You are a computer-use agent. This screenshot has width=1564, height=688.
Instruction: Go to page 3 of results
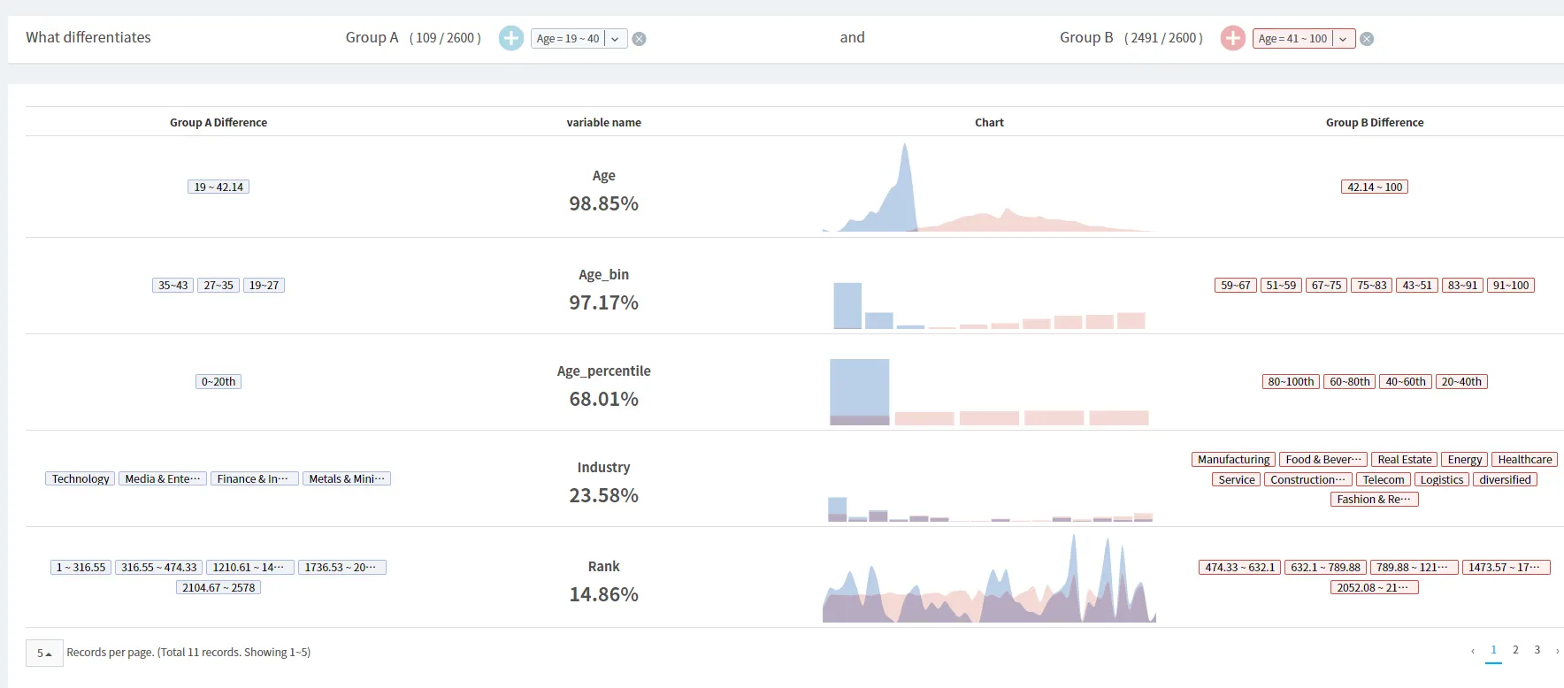click(x=1537, y=650)
